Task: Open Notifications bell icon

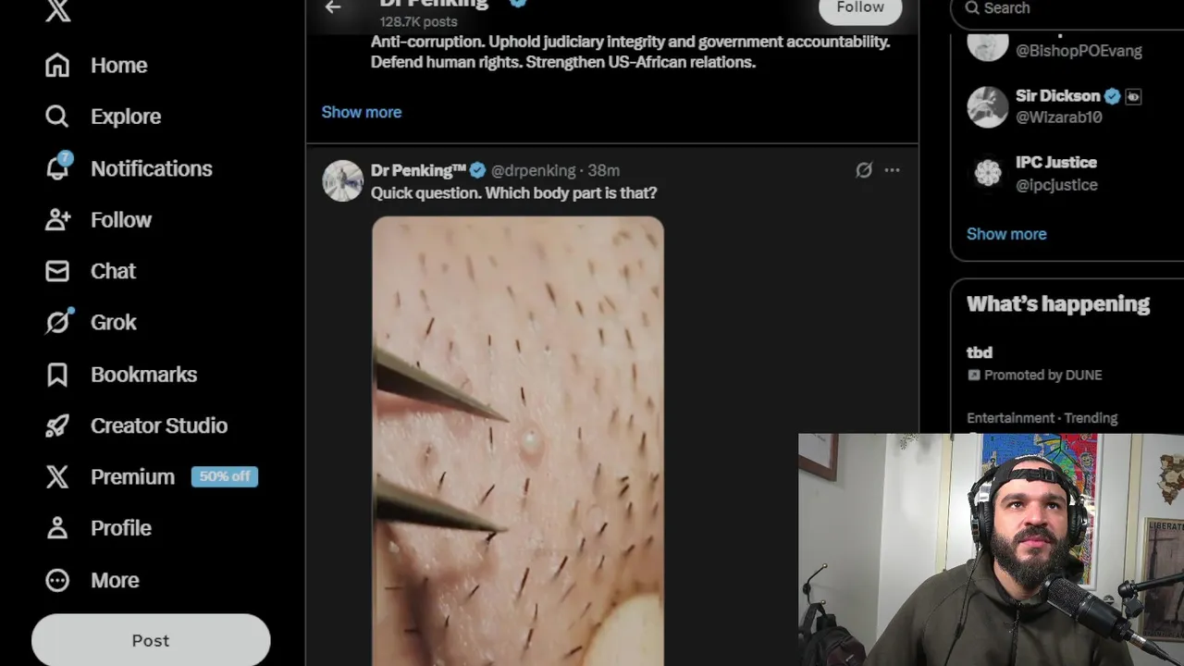Action: [57, 167]
